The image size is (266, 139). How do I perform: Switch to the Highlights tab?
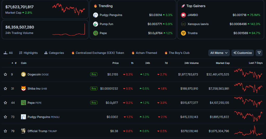[x=28, y=53]
